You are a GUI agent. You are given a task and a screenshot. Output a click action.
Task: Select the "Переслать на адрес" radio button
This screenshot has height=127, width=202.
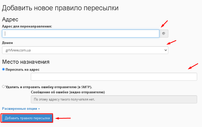(x=4, y=69)
